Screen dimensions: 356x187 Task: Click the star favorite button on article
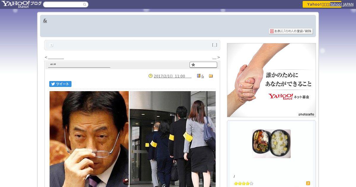pyautogui.click(x=203, y=65)
